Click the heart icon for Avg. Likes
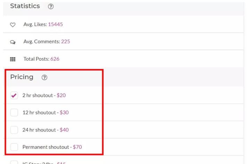The width and height of the screenshot is (247, 164). coord(13,25)
